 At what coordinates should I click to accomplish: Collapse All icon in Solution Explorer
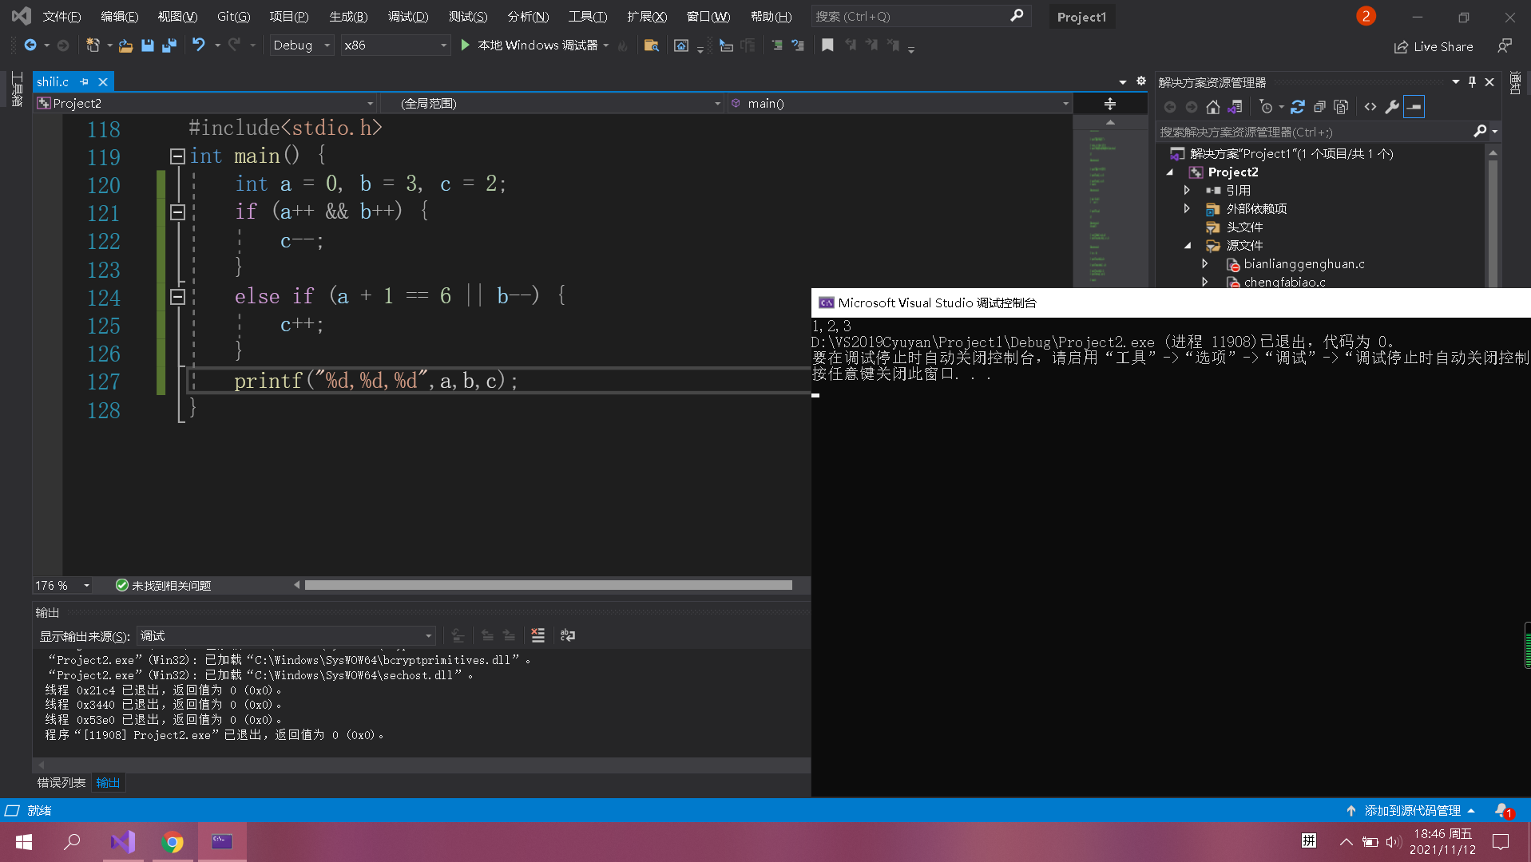pyautogui.click(x=1319, y=107)
